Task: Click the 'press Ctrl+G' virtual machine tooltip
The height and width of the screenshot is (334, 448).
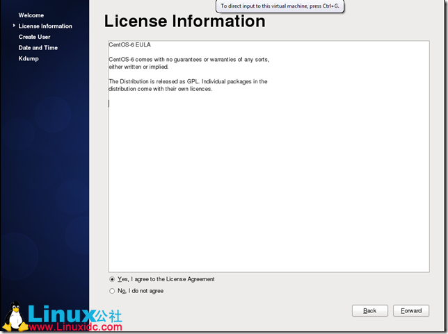Action: tap(280, 6)
